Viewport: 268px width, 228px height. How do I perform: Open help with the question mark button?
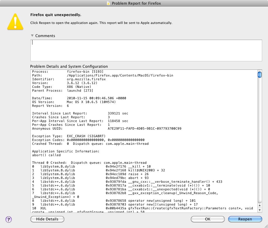(x=8, y=219)
